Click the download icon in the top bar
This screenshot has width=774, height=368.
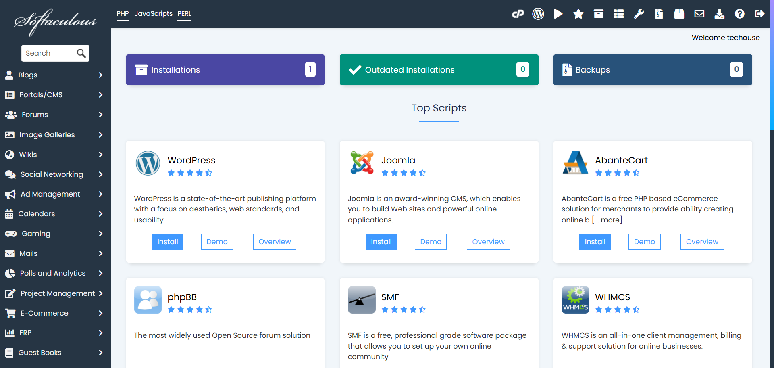click(x=720, y=14)
